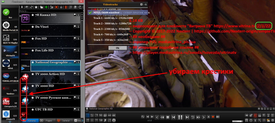Select the Wink group in sidebar
Viewport: 275px width, 123px height.
[10, 65]
